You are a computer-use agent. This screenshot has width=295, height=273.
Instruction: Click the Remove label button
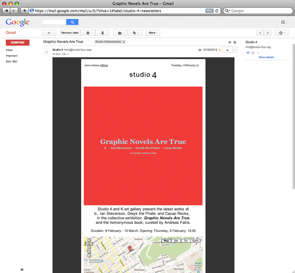(70, 33)
